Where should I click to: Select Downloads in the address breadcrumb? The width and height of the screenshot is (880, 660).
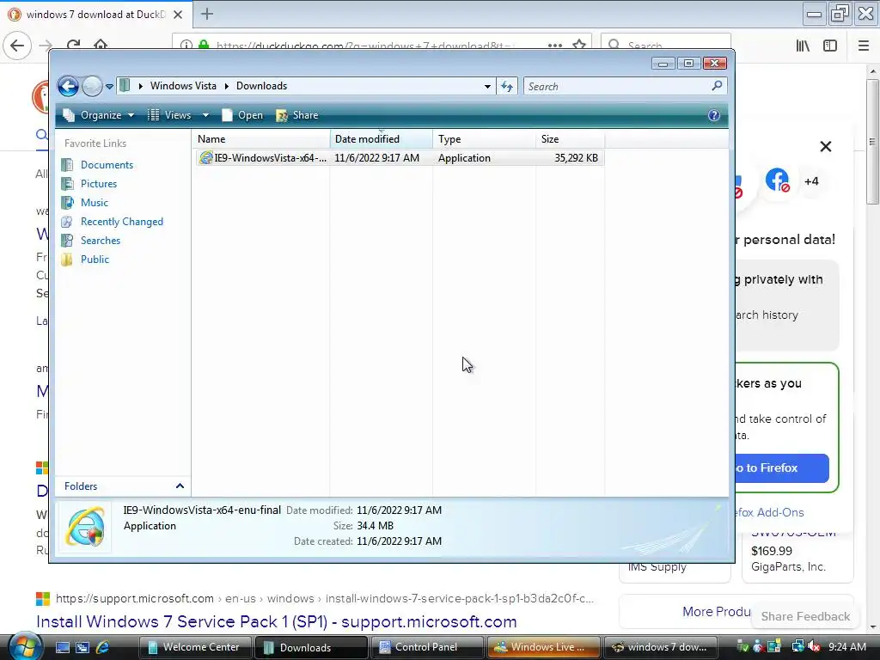261,86
